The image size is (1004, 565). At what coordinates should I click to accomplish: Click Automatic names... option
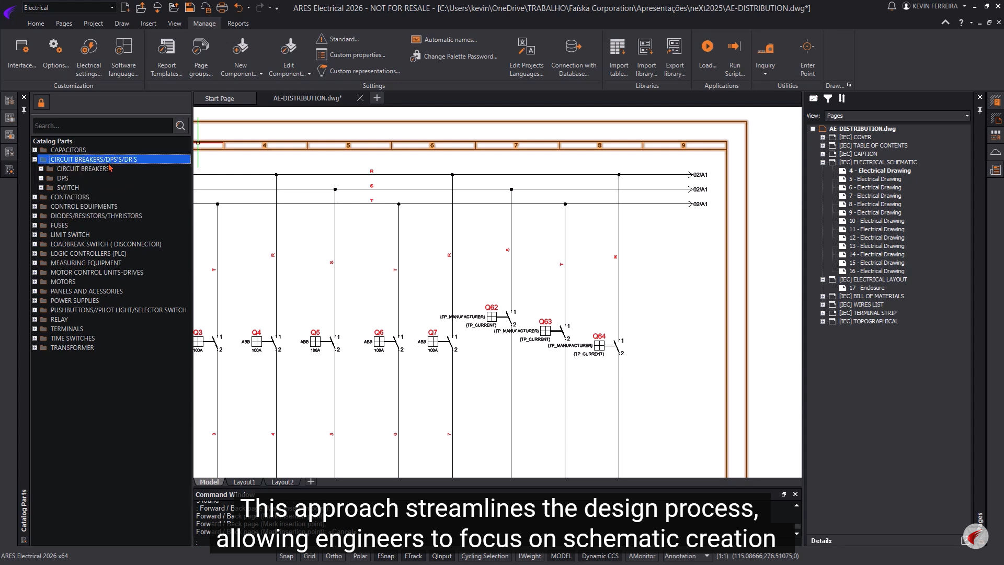[450, 40]
